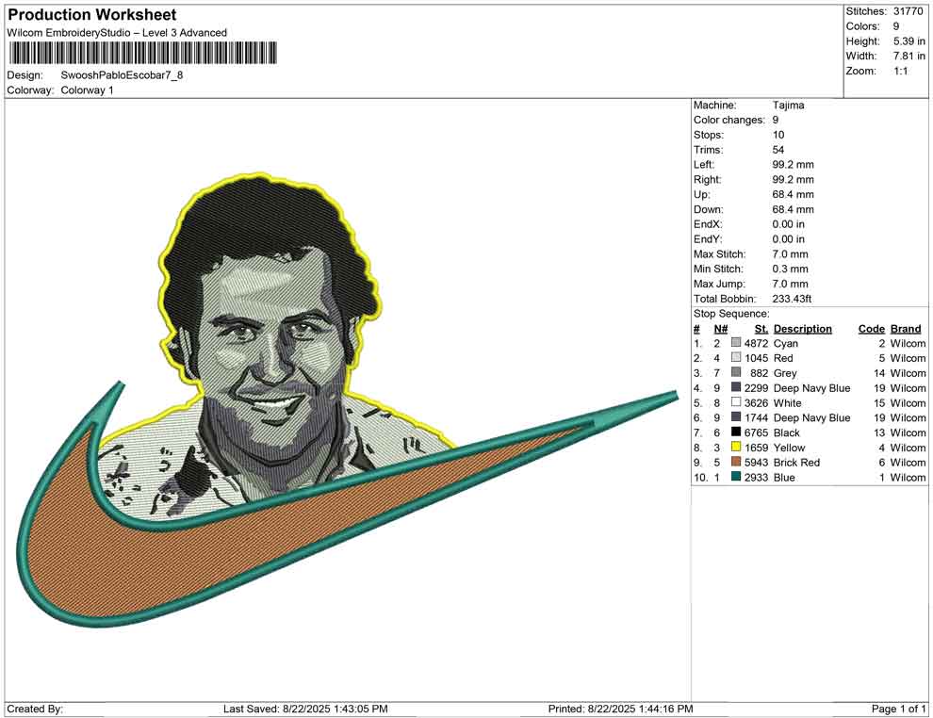Choose the Black thread swatch in stop 7
This screenshot has height=718, width=933.
pos(736,432)
